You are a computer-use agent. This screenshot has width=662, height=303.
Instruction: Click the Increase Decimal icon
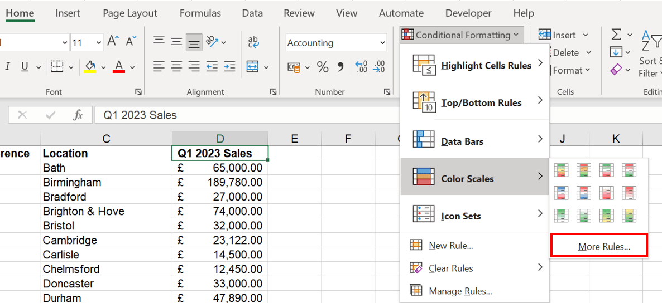pos(361,67)
